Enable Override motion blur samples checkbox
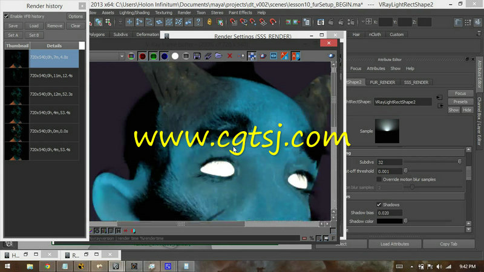Screen dimensions: 484x272 pyautogui.click(x=379, y=179)
